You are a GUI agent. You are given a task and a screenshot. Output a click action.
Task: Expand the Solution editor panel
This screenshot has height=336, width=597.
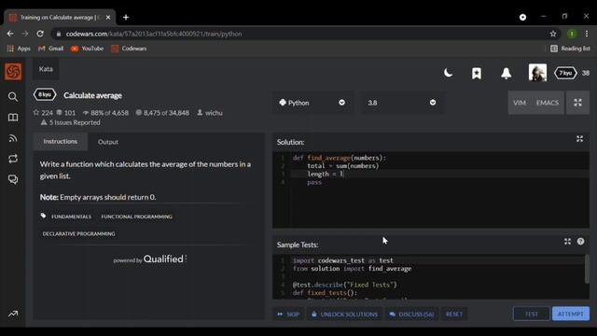coord(579,139)
